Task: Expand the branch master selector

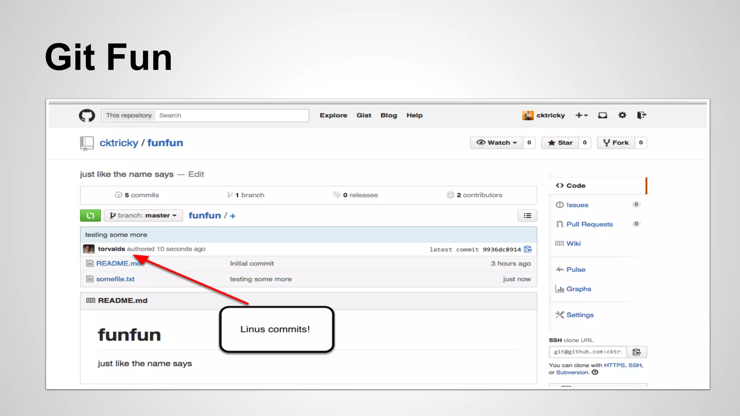Action: 143,216
